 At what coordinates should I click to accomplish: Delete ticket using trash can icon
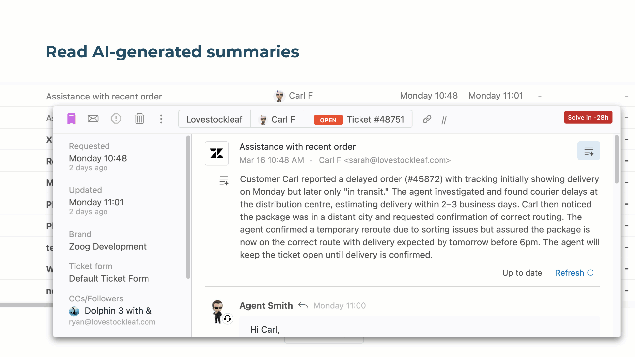point(140,119)
